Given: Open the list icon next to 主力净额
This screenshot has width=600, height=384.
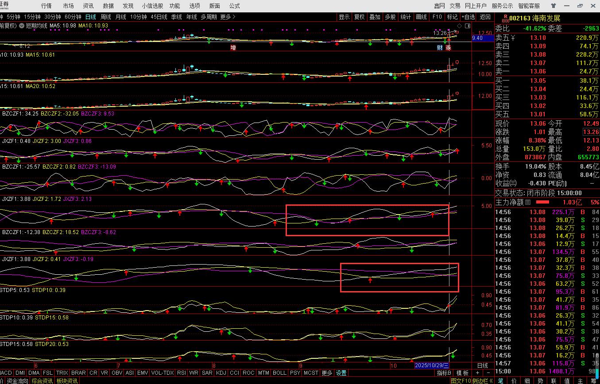Looking at the screenshot, I should (x=528, y=203).
